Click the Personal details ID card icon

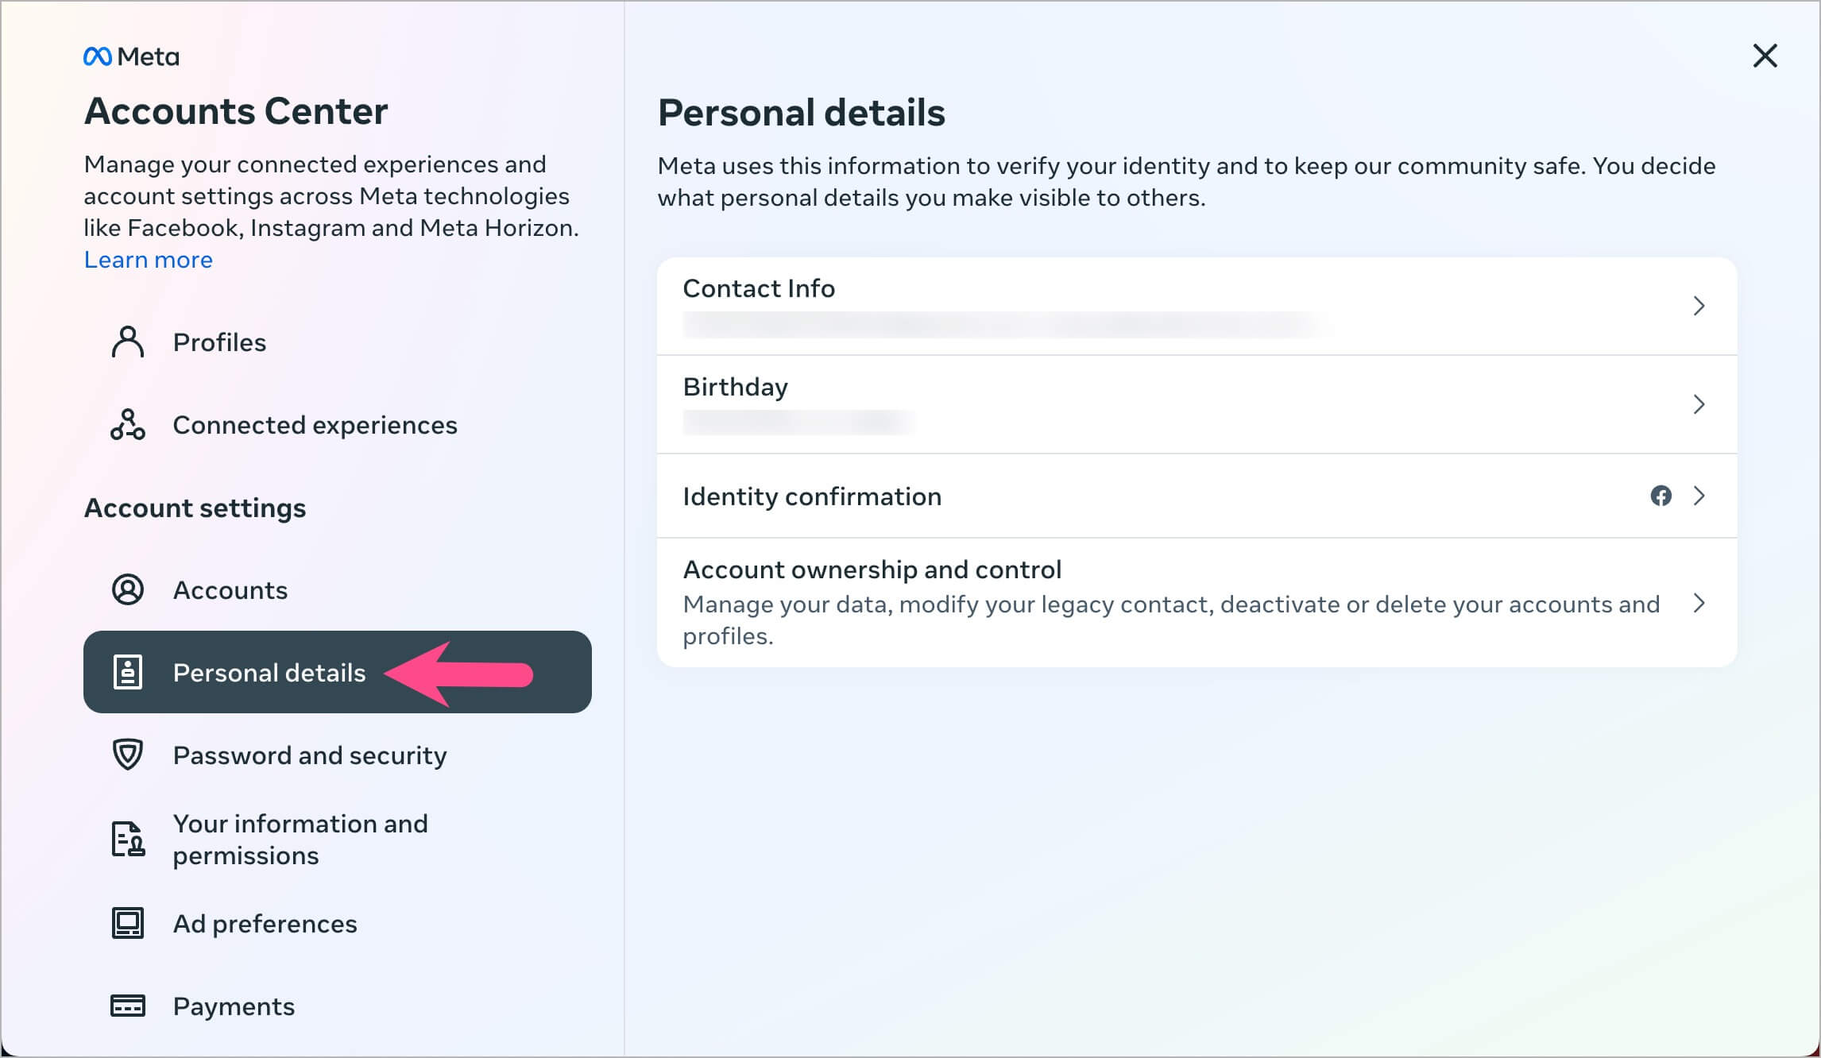[127, 672]
